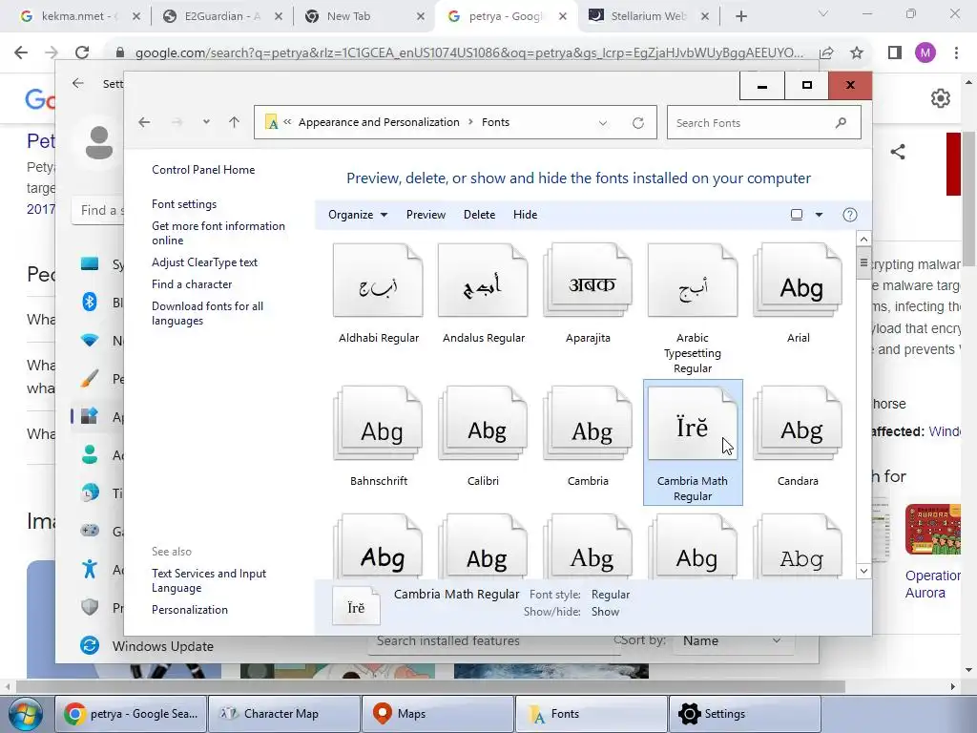The width and height of the screenshot is (977, 733).
Task: Open Personalization link under See also
Action: click(x=190, y=610)
